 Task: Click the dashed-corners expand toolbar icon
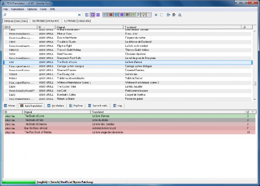[x=162, y=15]
